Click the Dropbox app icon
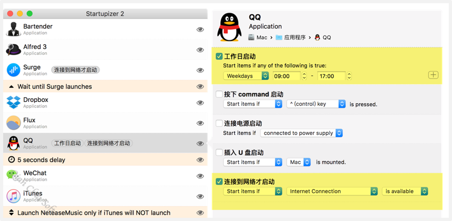This screenshot has width=452, height=221. [13, 103]
